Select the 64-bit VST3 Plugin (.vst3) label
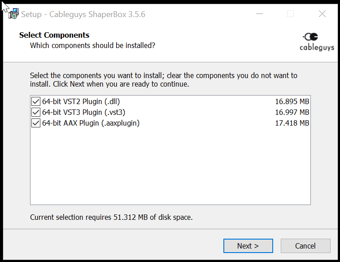 coord(83,112)
